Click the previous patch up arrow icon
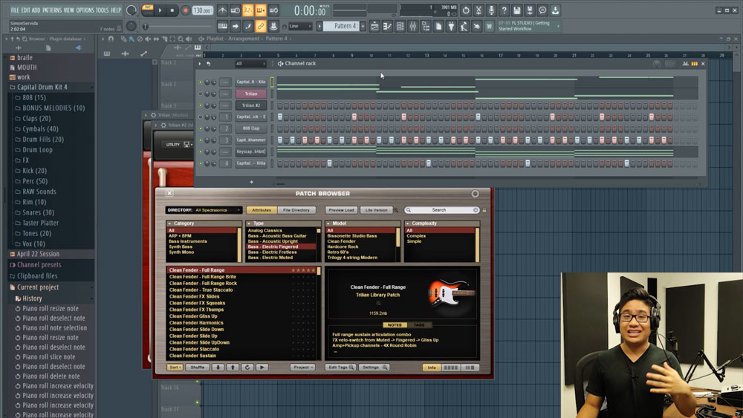 [x=233, y=368]
